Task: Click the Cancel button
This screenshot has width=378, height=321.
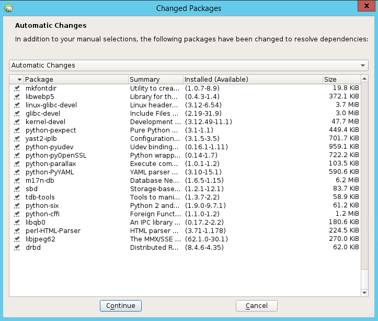Action: (x=257, y=306)
